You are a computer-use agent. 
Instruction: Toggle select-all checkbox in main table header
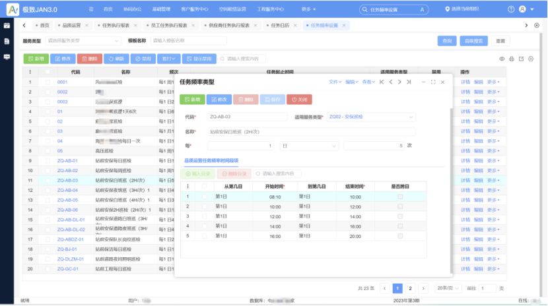click(48, 72)
